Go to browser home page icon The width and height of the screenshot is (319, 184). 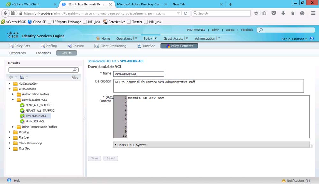click(x=293, y=13)
